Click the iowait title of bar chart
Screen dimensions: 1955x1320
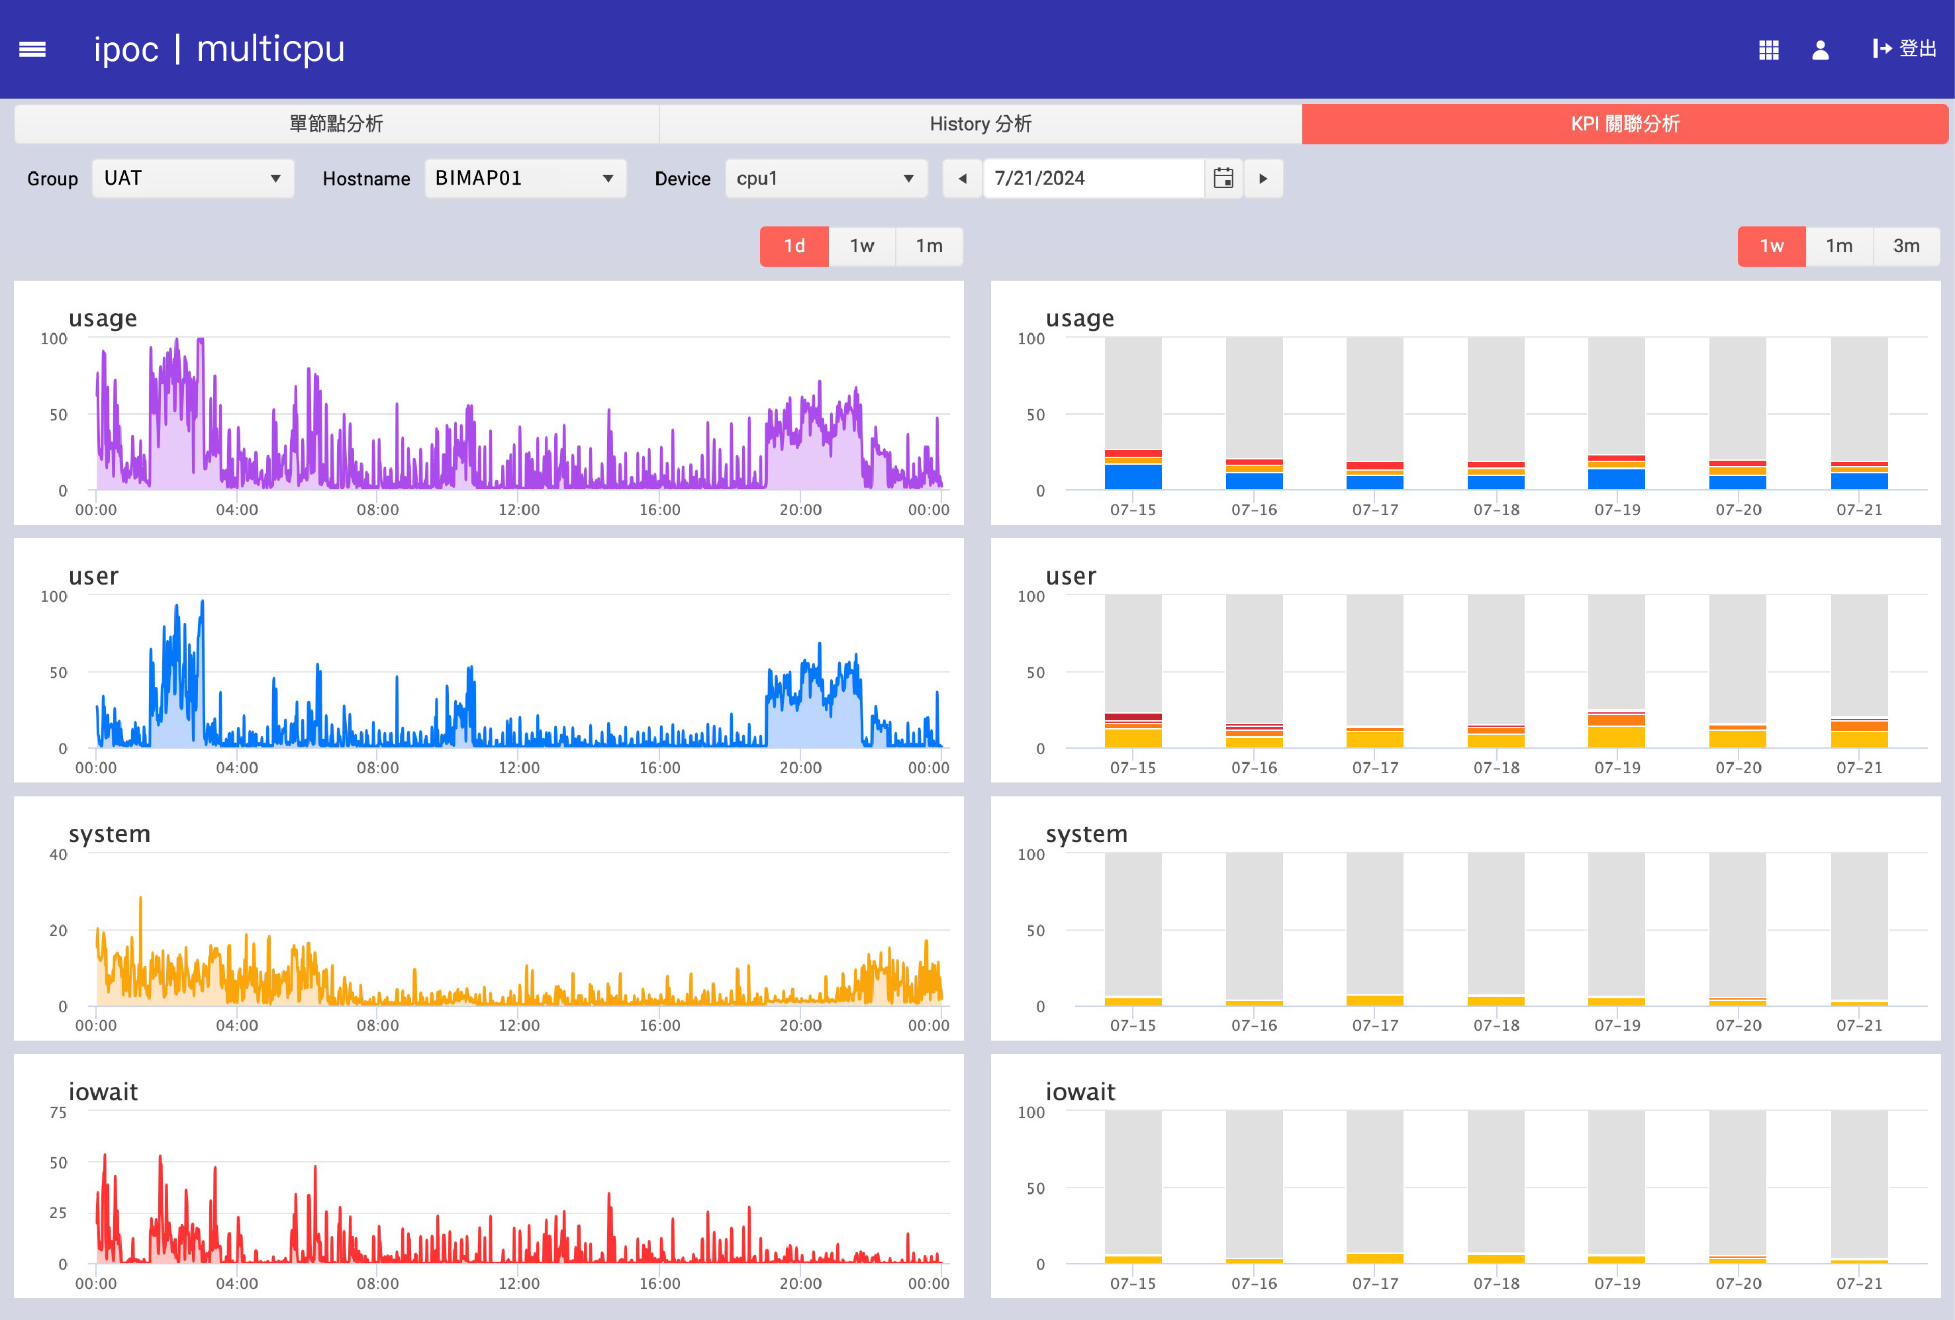pos(1080,1092)
